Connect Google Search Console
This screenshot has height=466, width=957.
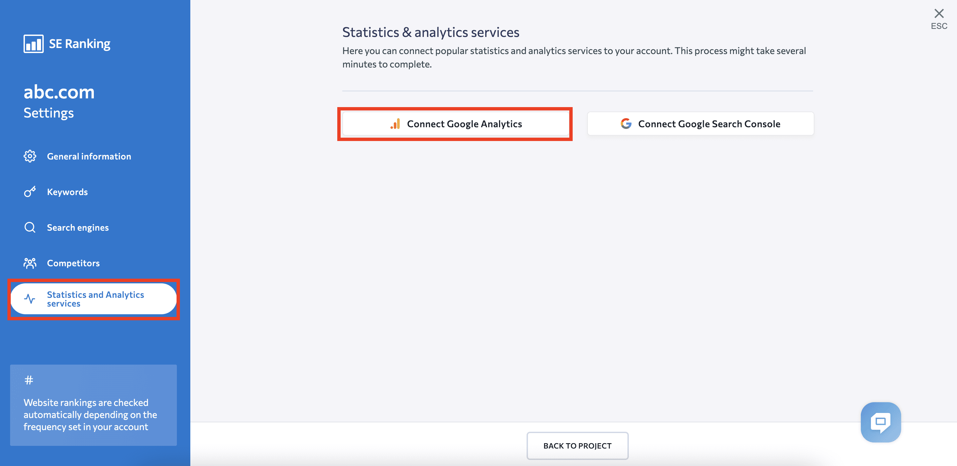(x=700, y=124)
